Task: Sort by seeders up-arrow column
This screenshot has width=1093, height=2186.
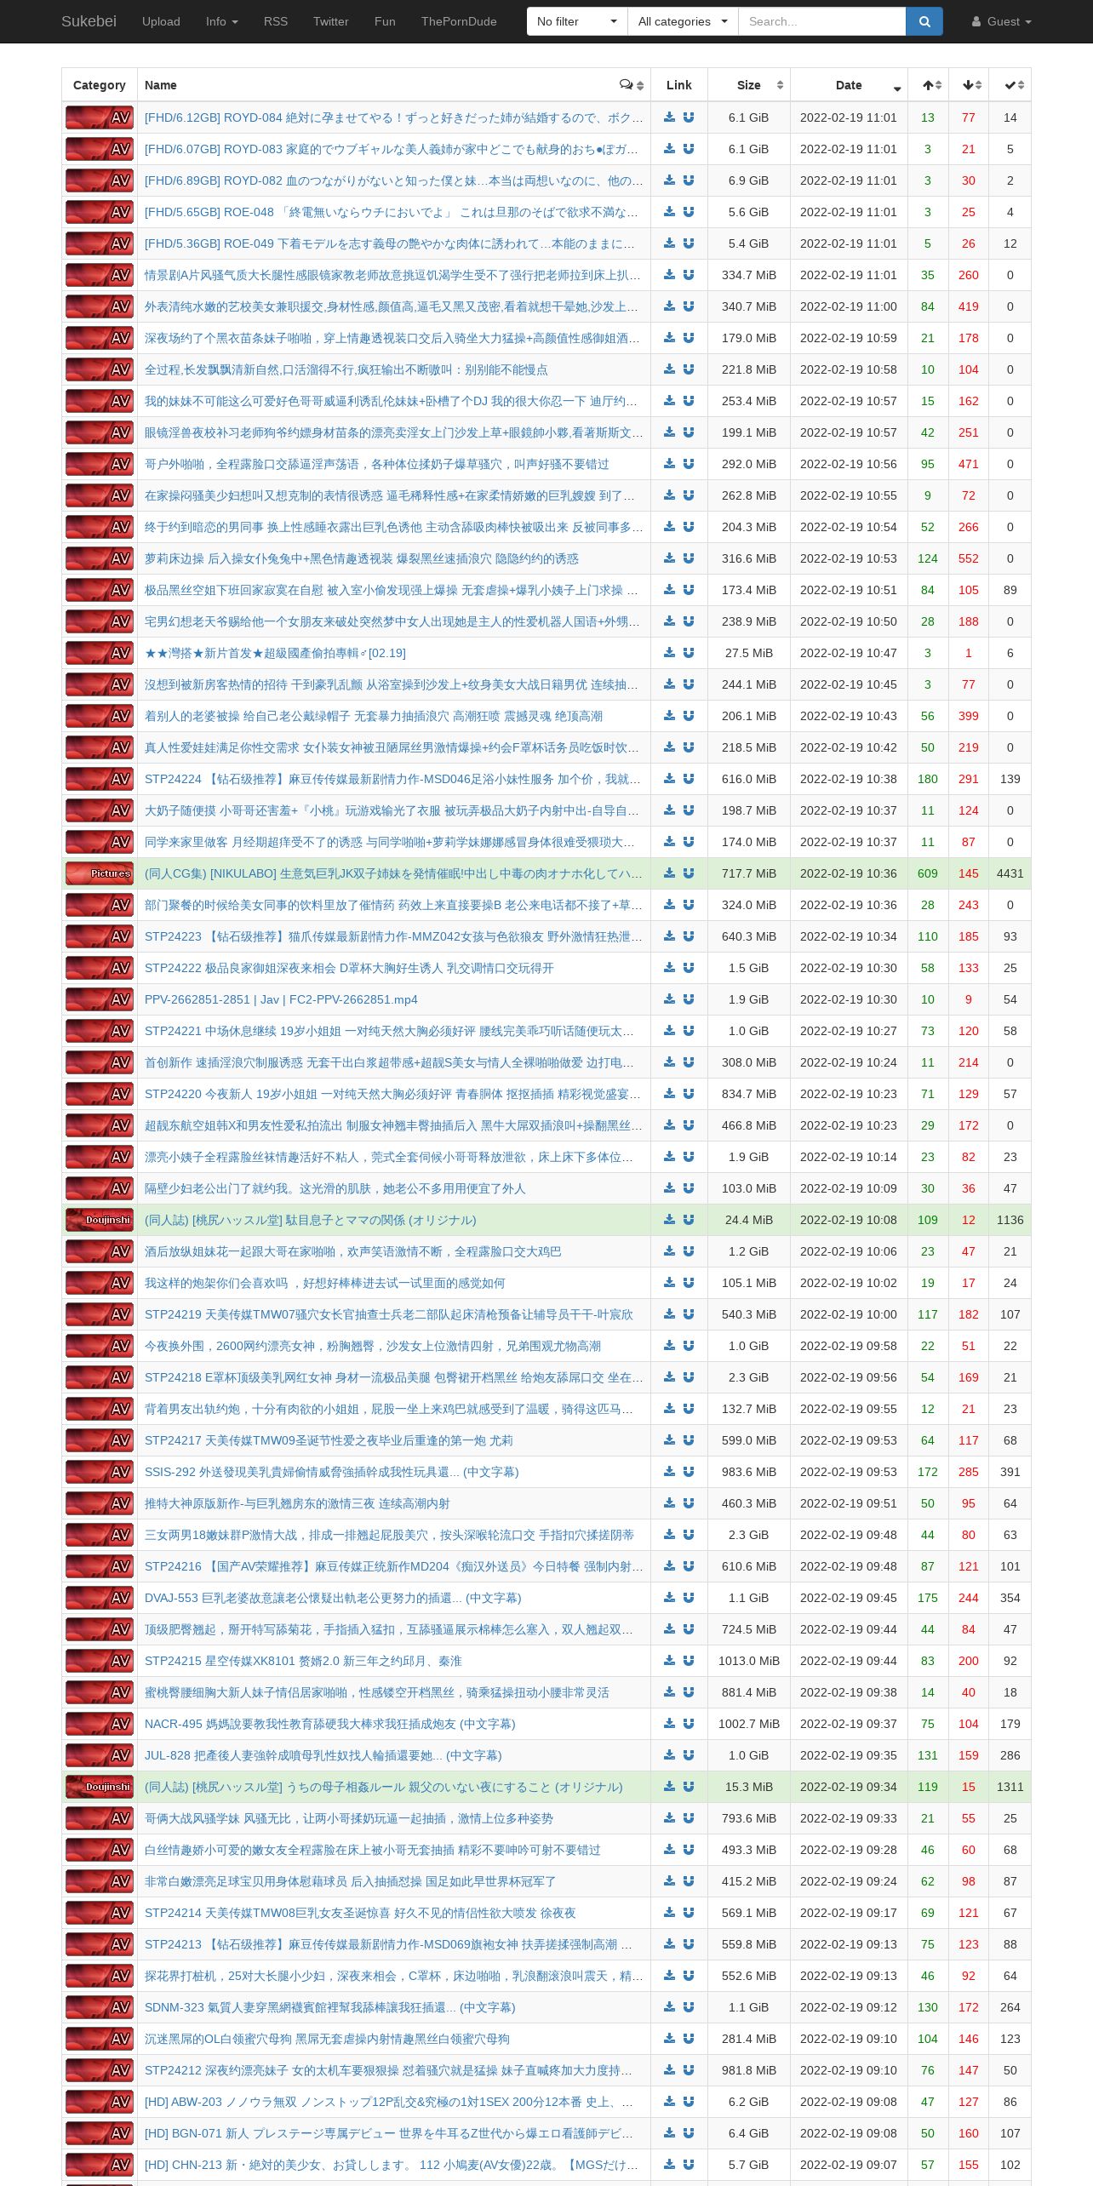Action: click(x=929, y=85)
